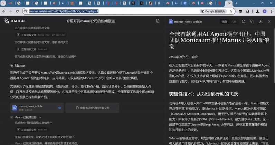This screenshot has width=275, height=145.
Task: Open site information icon in address bar
Action: pyautogui.click(x=26, y=11)
